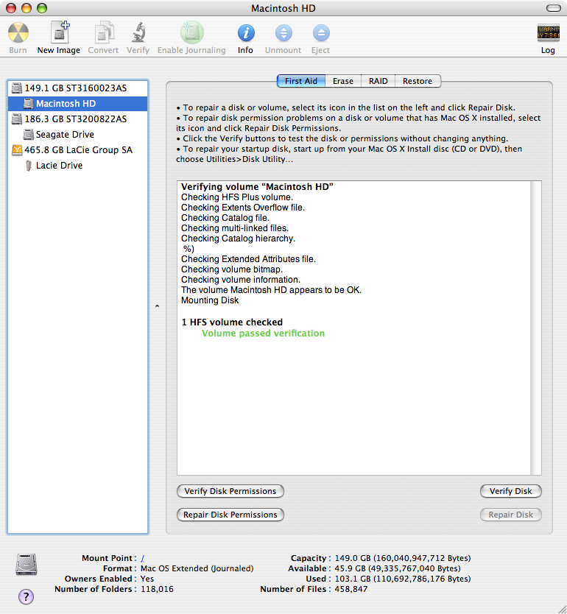Click the Format value Mac OS Extended (Journaled)
Screen dimensions: 567x614
pos(197,568)
